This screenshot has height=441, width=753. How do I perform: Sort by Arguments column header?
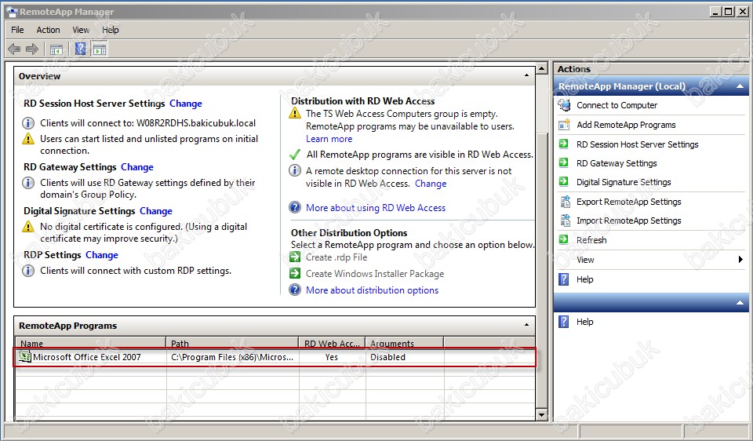tap(405, 343)
